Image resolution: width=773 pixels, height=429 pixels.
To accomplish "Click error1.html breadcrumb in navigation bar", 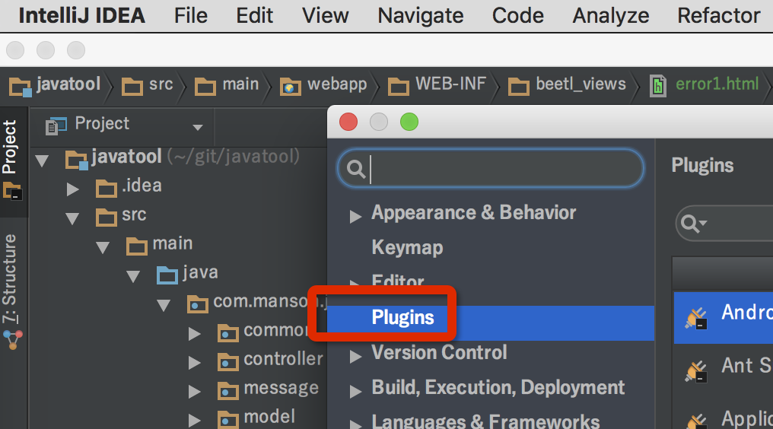I will tap(717, 84).
